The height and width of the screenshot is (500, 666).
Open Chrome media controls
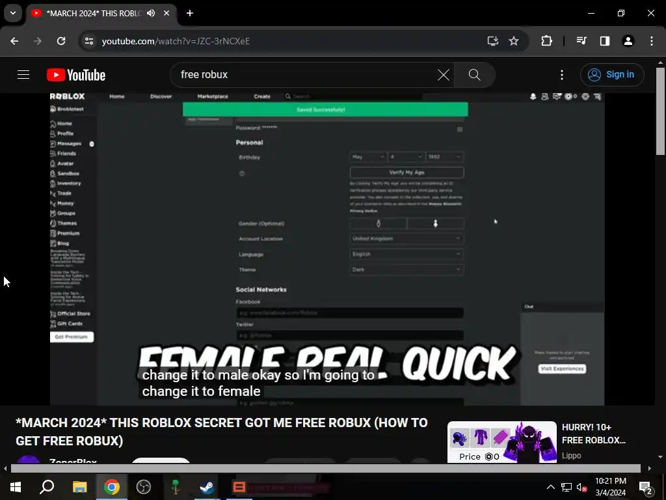coord(581,41)
